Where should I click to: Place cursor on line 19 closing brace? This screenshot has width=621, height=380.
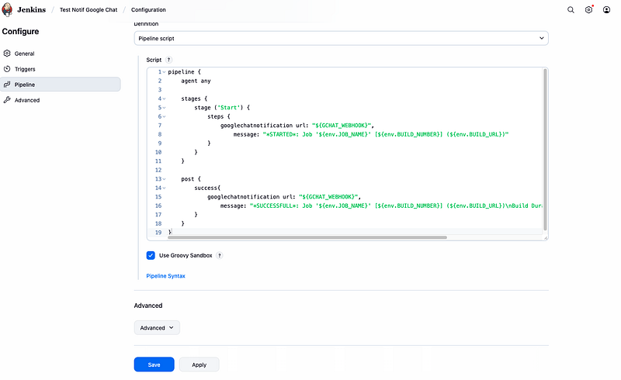click(169, 233)
